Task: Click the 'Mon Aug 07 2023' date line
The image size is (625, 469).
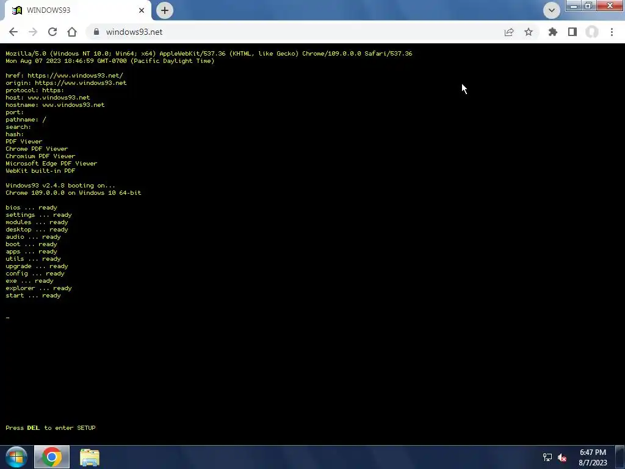Action: [x=110, y=60]
